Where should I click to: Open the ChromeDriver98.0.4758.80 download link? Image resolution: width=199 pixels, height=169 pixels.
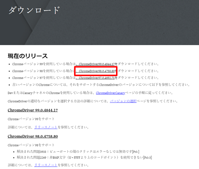[x=95, y=71]
